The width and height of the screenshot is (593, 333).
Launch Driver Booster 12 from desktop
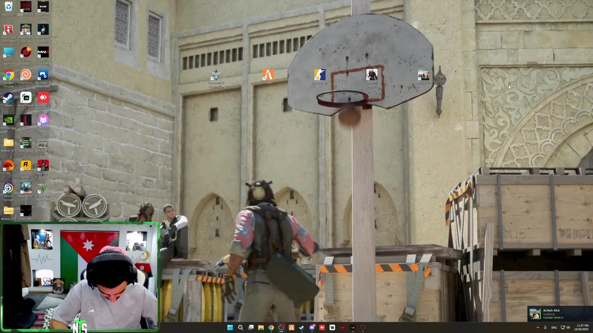coord(26,55)
